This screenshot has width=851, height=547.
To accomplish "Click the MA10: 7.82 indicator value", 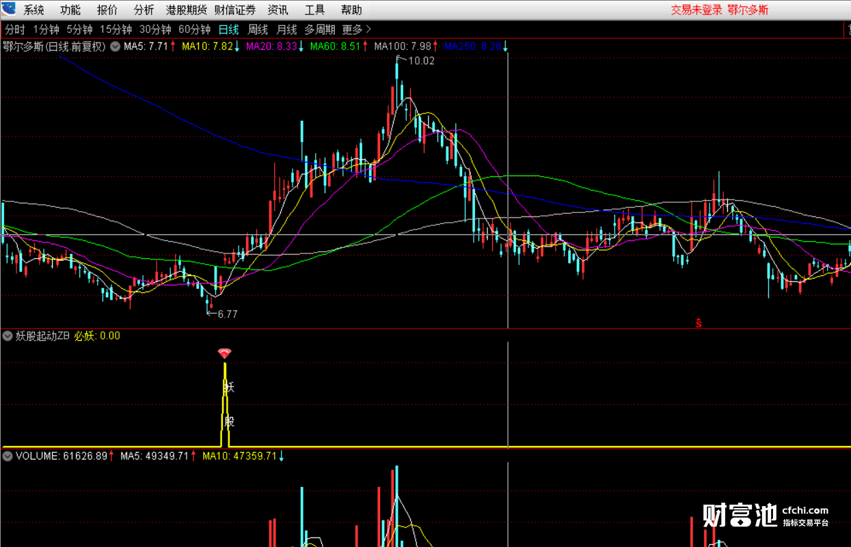I will pos(207,46).
